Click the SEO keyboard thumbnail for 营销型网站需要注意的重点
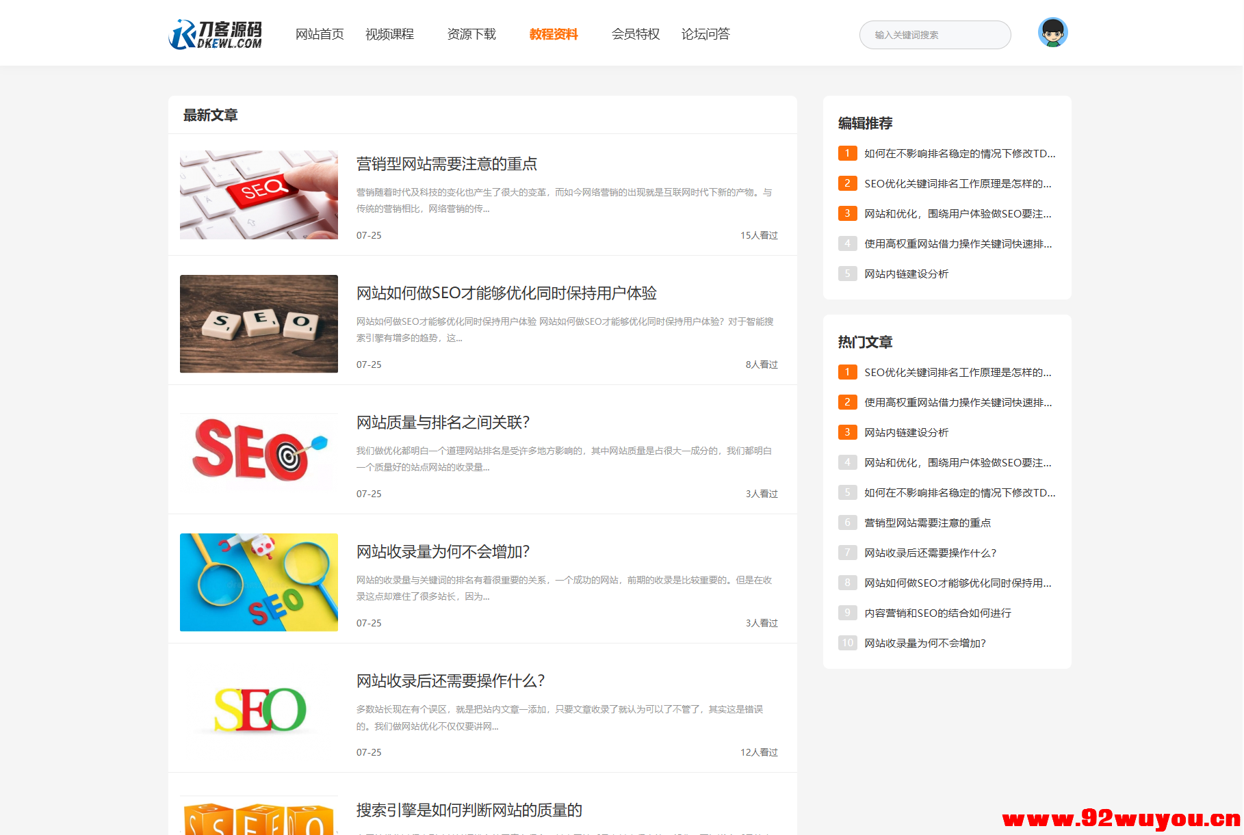Viewport: 1244px width, 835px height. (x=258, y=194)
